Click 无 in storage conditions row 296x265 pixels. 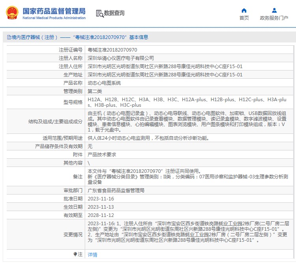pos(90,146)
